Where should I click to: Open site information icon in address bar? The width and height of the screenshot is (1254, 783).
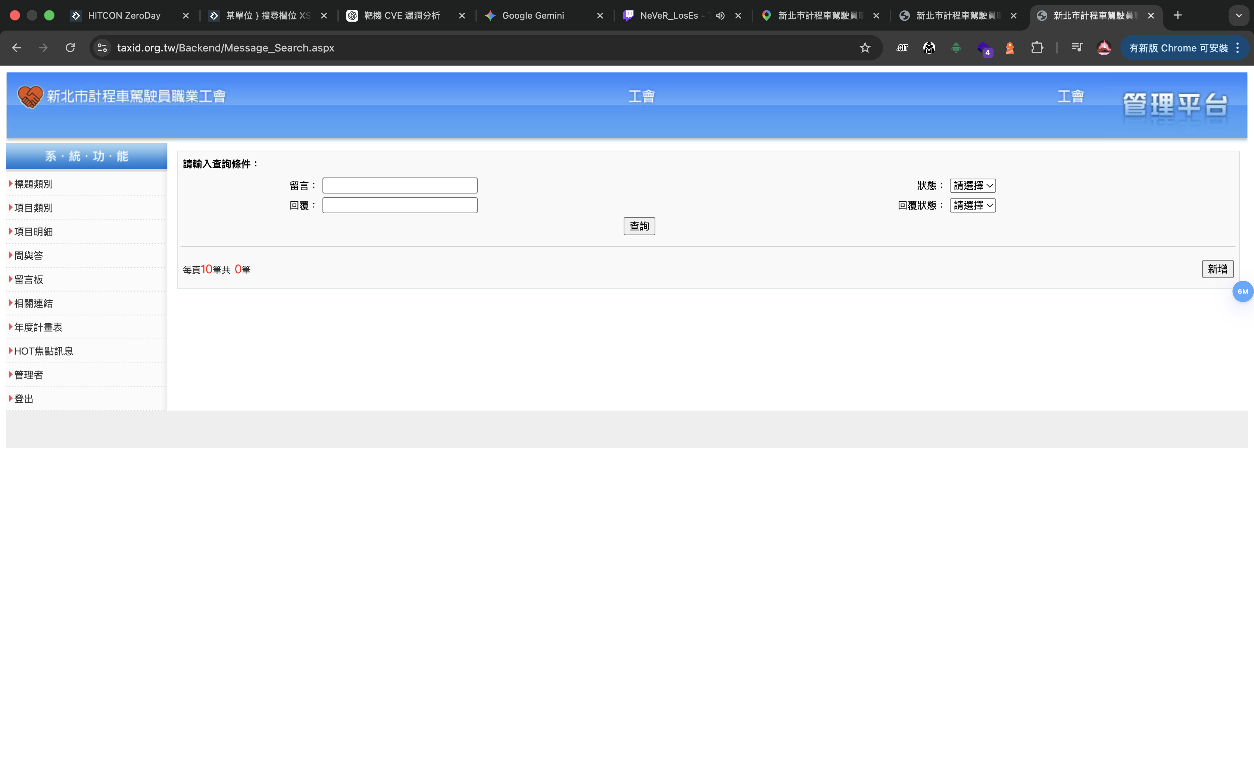pos(103,48)
